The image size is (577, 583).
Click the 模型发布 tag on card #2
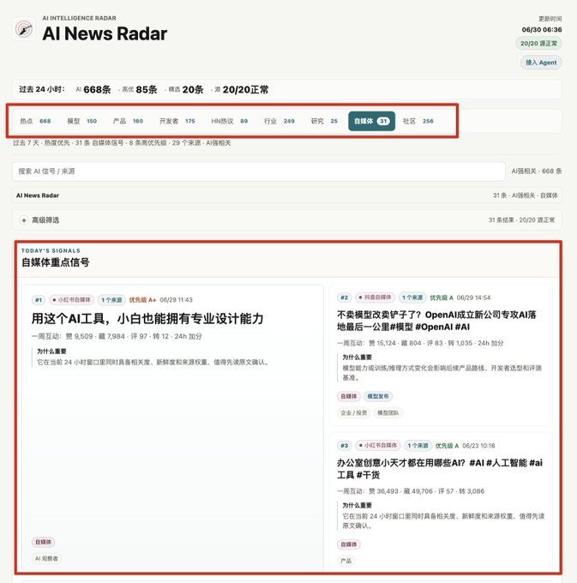378,396
